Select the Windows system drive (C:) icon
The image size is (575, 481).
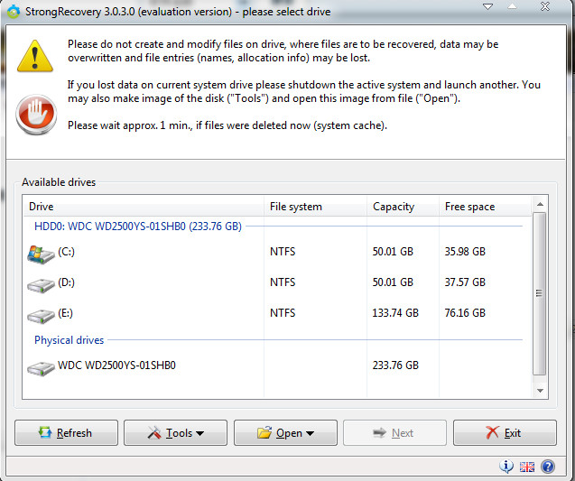[41, 254]
